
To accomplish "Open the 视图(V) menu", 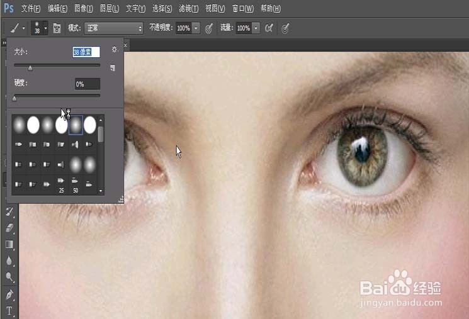I will pos(215,8).
